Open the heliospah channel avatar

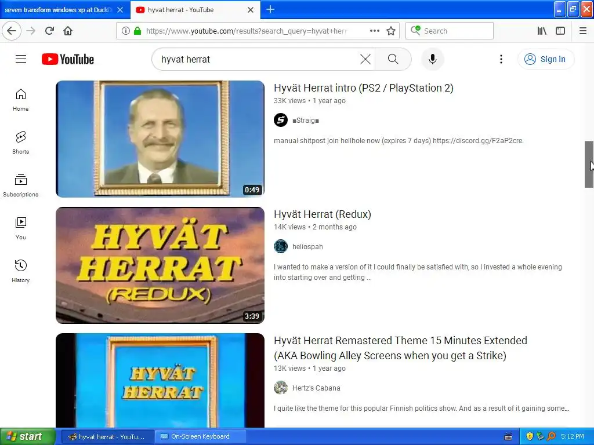point(281,246)
